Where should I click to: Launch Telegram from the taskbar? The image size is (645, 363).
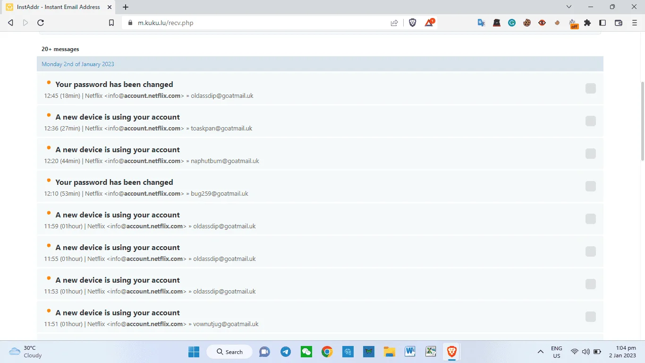click(x=286, y=352)
